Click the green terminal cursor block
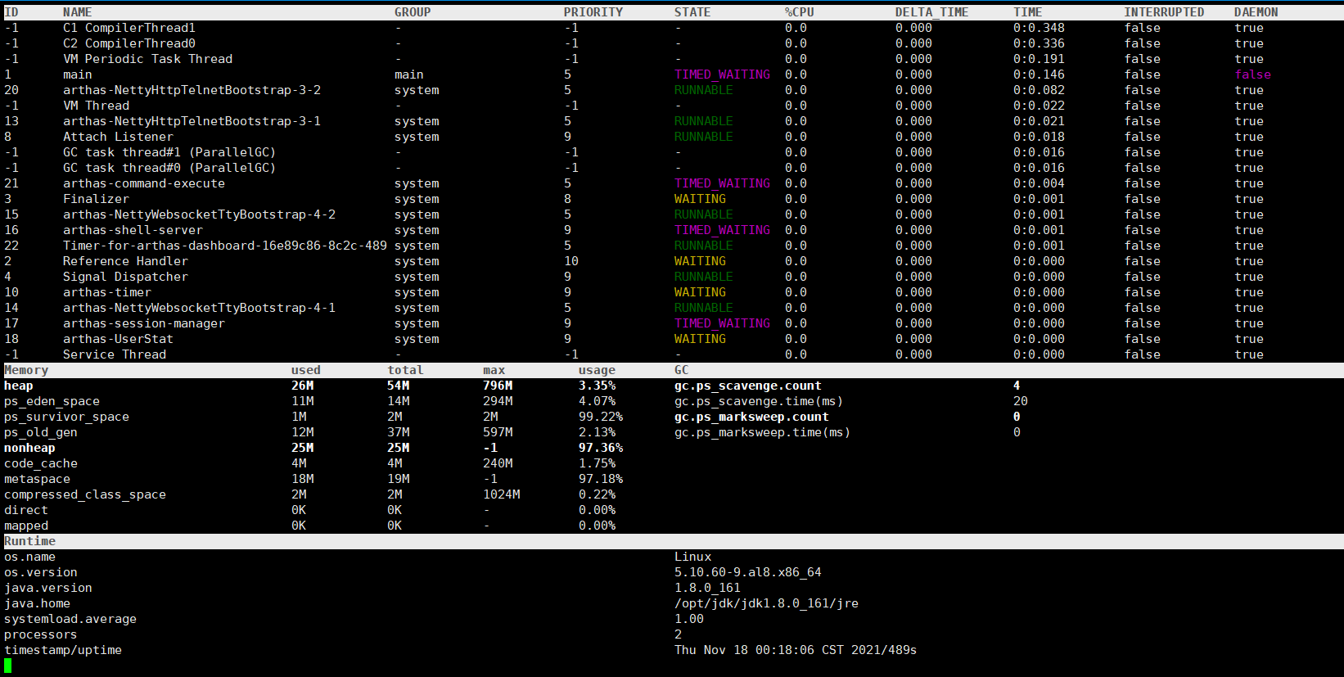This screenshot has width=1344, height=677. point(8,666)
